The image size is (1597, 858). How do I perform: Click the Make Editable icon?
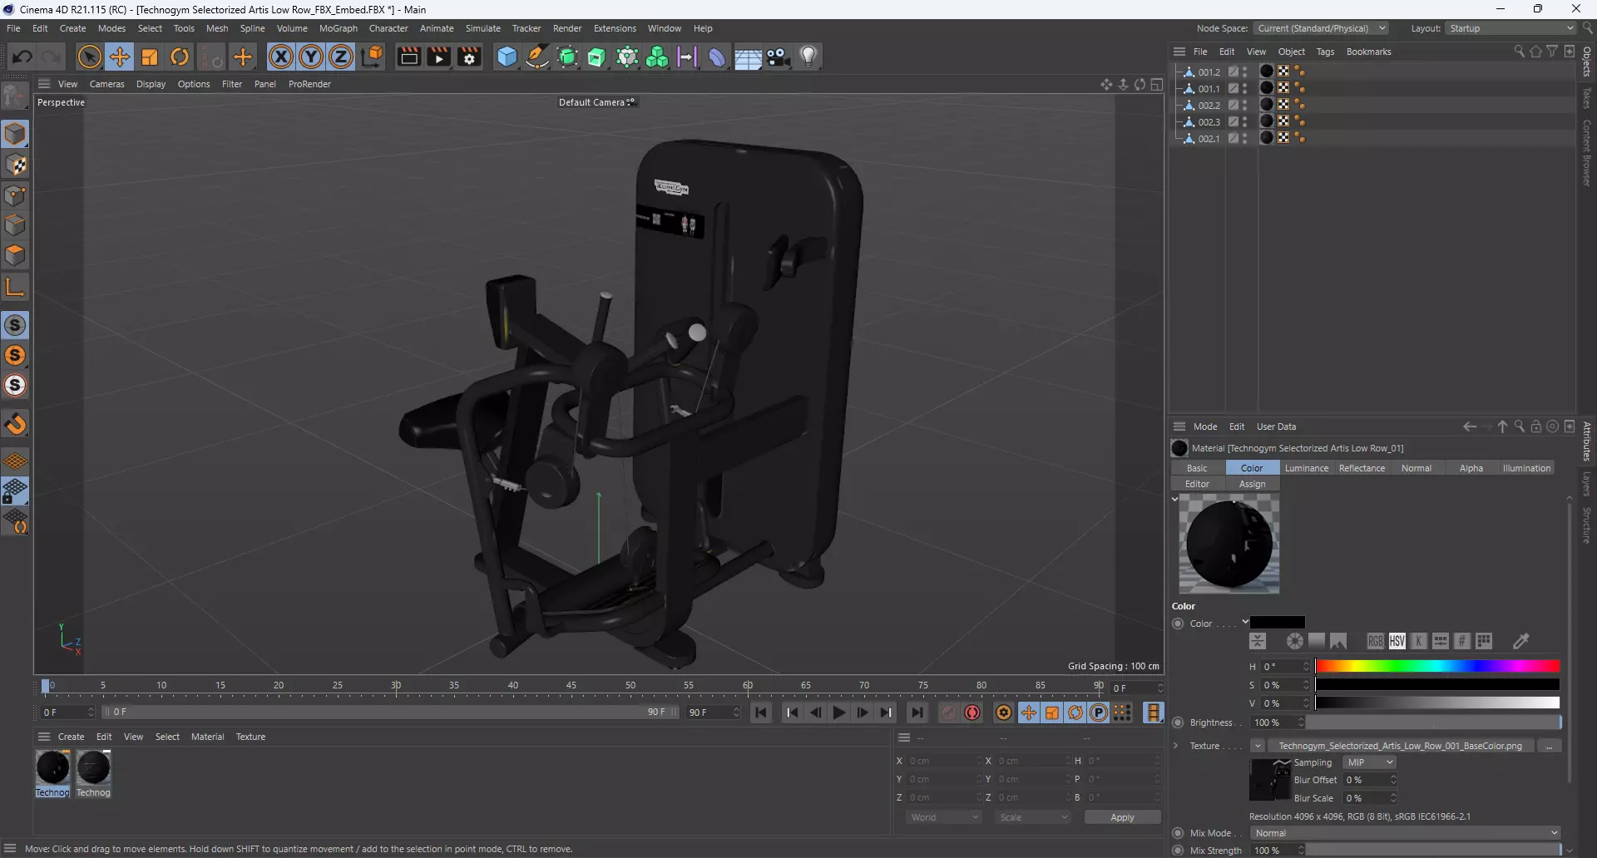15,96
